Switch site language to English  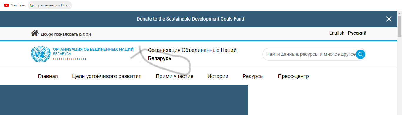337,33
